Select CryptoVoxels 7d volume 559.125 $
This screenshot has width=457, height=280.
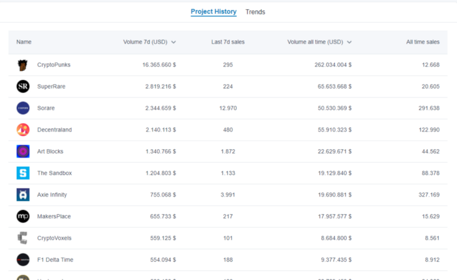[163, 238]
